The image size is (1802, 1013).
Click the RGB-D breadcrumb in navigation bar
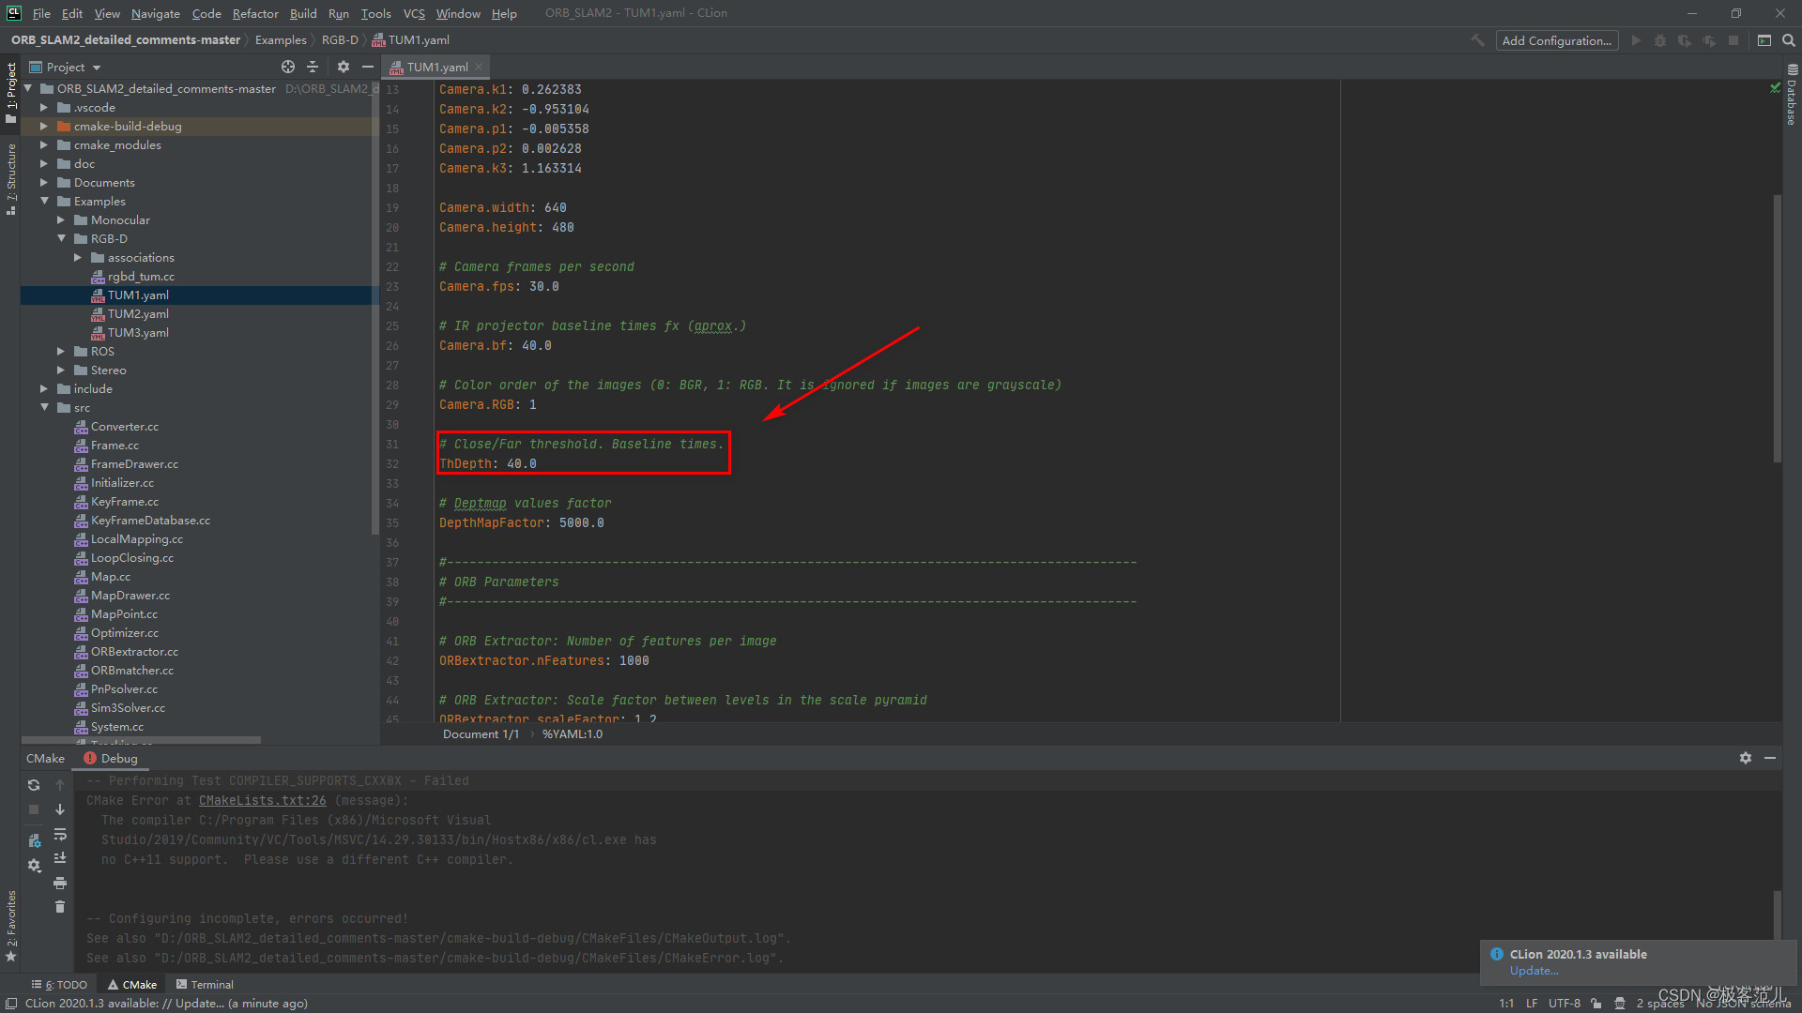click(340, 39)
